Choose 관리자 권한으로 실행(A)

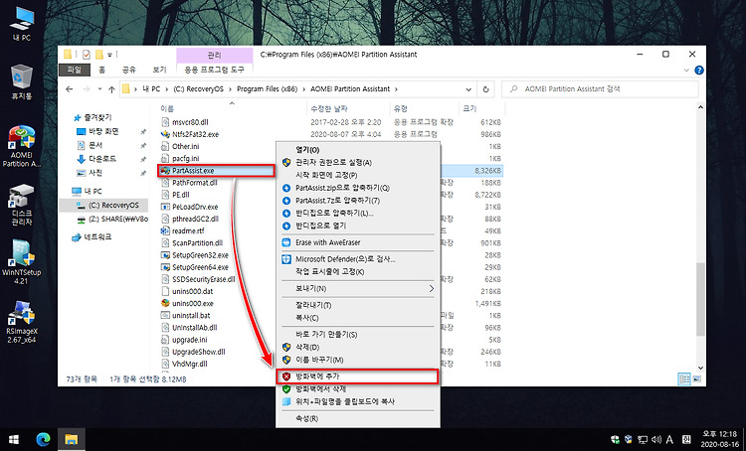point(358,163)
